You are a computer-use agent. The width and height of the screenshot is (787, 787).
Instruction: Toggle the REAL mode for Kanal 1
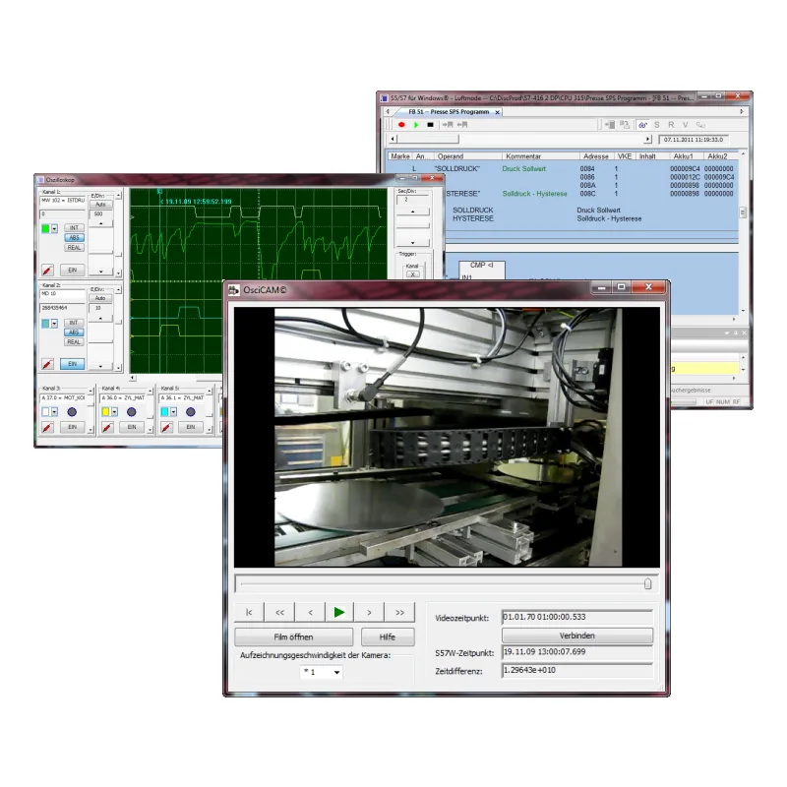coord(74,248)
